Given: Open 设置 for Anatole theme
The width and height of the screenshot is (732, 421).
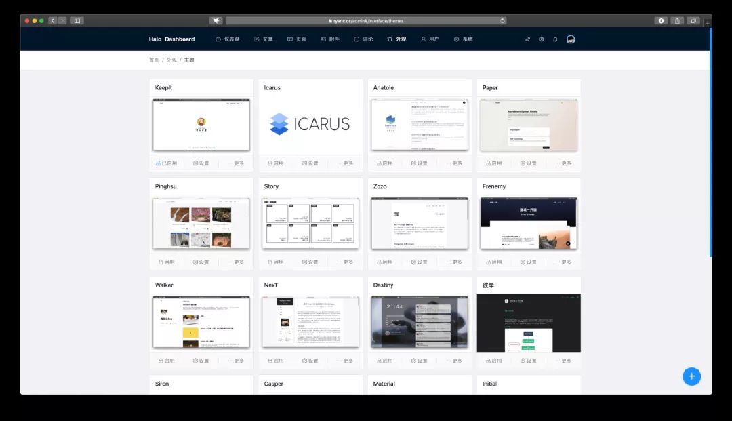Looking at the screenshot, I should [420, 163].
